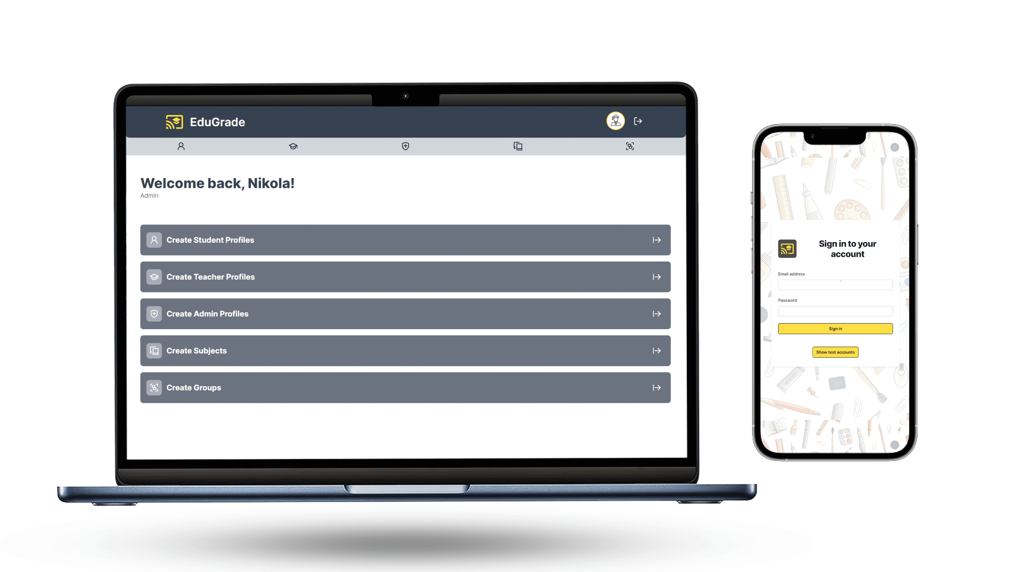Select the Student Profiles navigation tab
Viewport: 1018px width, 572px height.
(x=181, y=146)
